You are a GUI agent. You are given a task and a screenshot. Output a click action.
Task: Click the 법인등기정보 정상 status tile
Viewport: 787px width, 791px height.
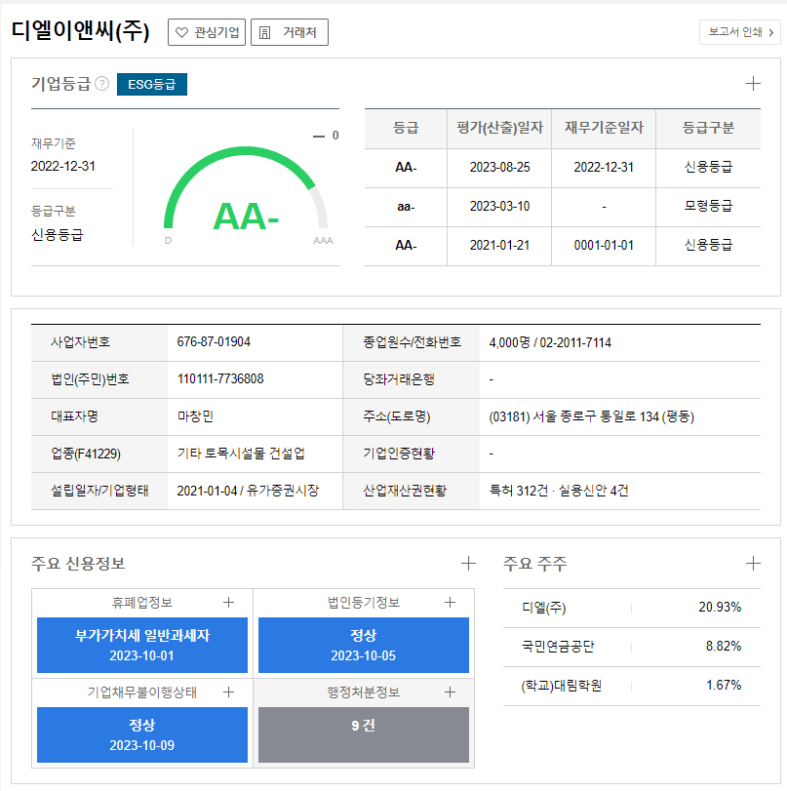pyautogui.click(x=363, y=645)
